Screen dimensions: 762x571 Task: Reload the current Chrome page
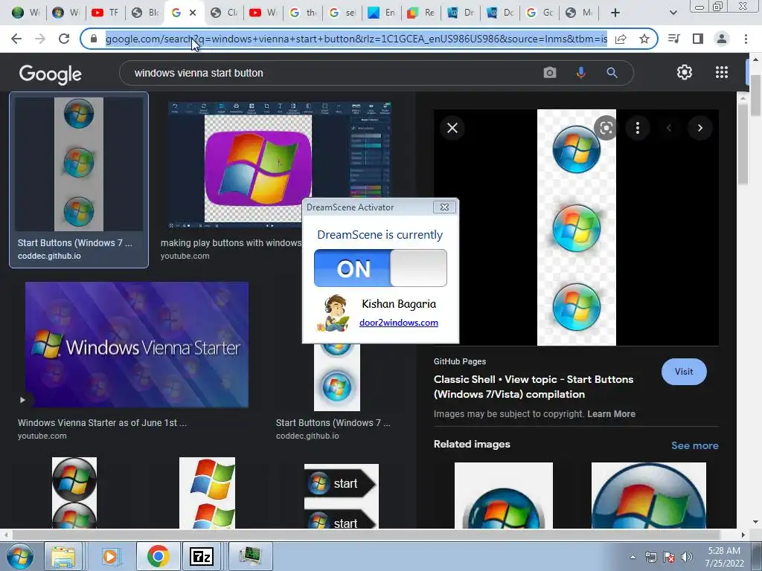coord(64,39)
